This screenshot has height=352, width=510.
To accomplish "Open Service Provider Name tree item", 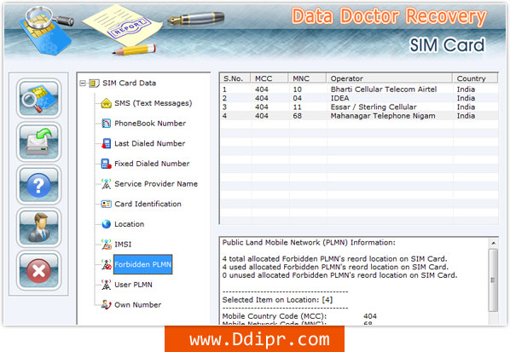I will click(x=156, y=184).
